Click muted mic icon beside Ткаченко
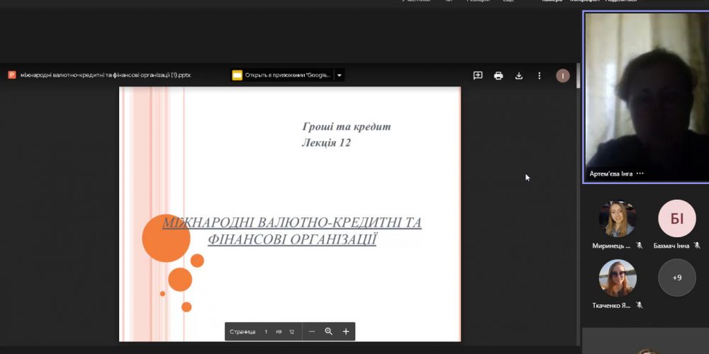This screenshot has height=354, width=709. click(639, 305)
